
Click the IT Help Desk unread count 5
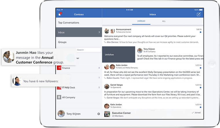tap(99, 87)
